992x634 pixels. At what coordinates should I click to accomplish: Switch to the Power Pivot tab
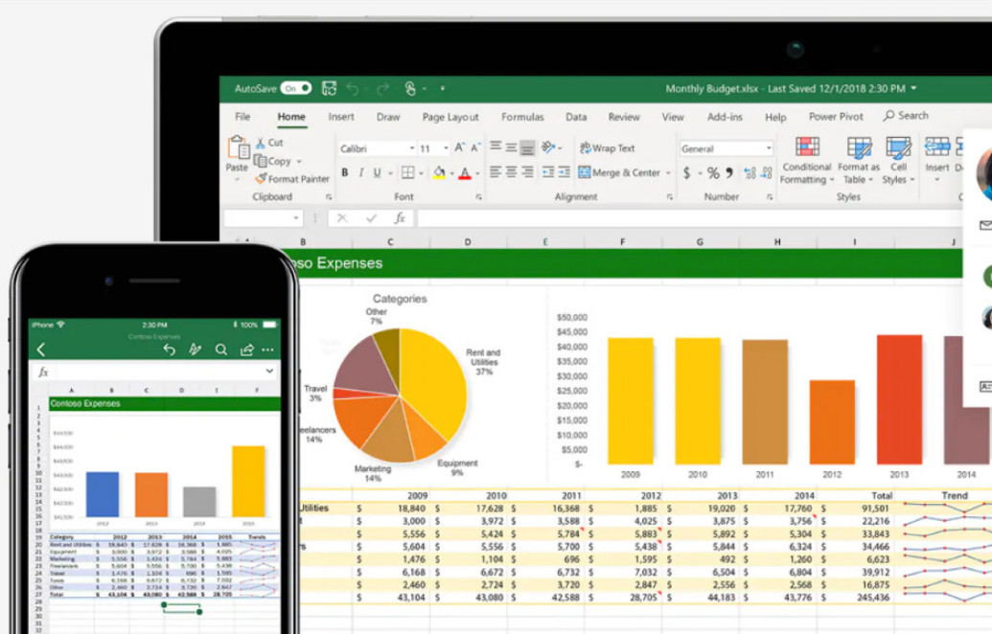pyautogui.click(x=836, y=116)
